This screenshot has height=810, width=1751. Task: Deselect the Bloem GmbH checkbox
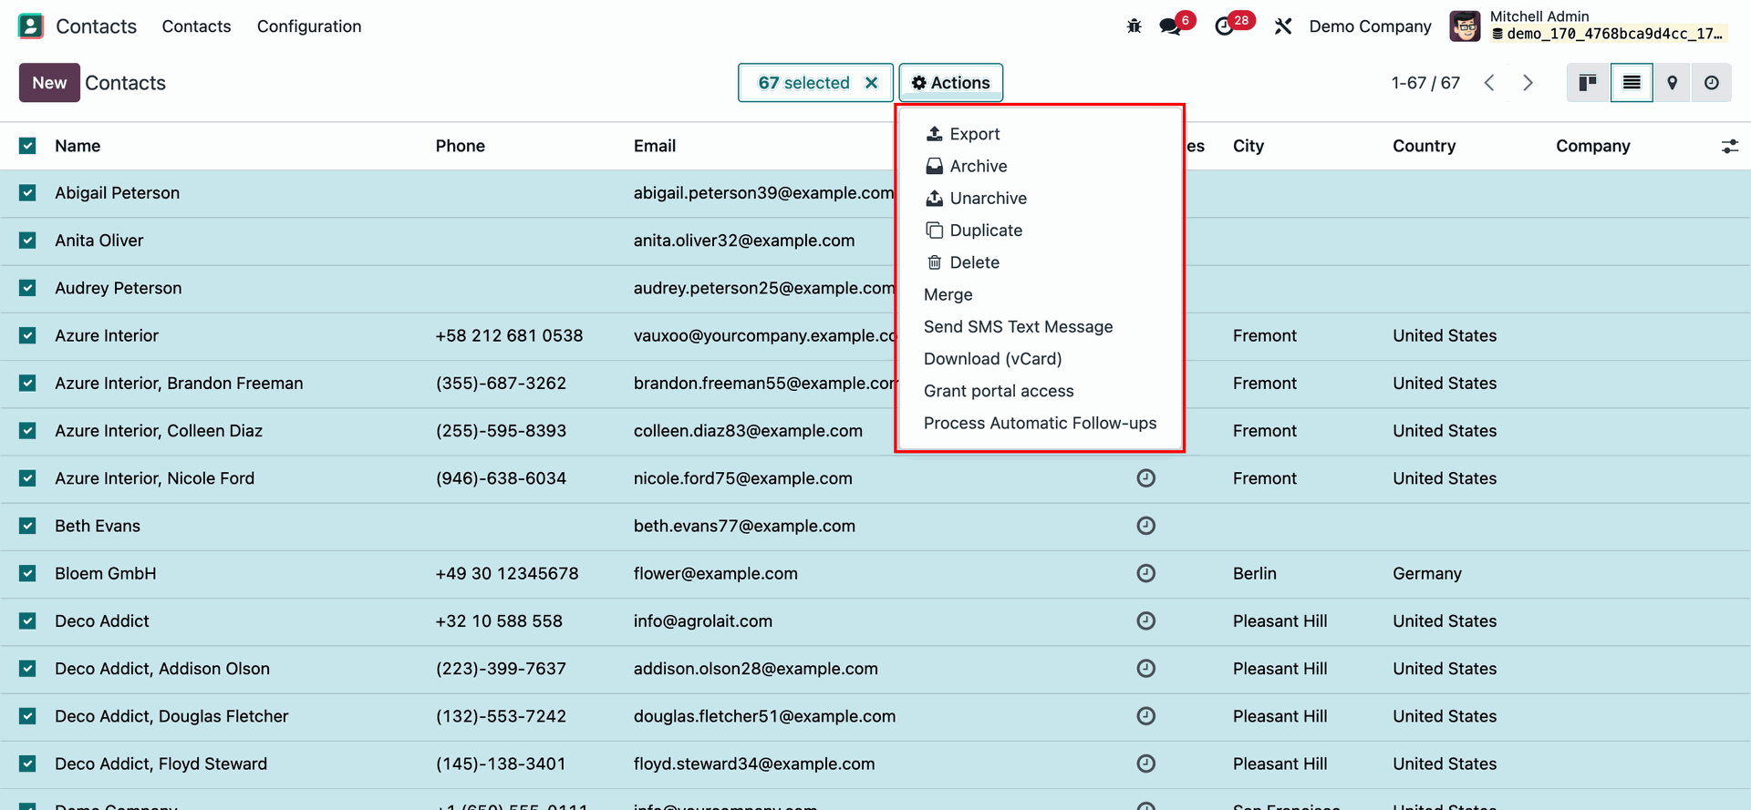(x=27, y=573)
